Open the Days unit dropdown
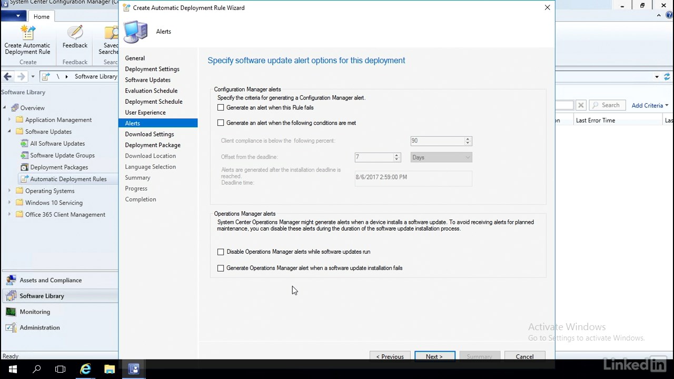The height and width of the screenshot is (379, 674). tap(441, 157)
